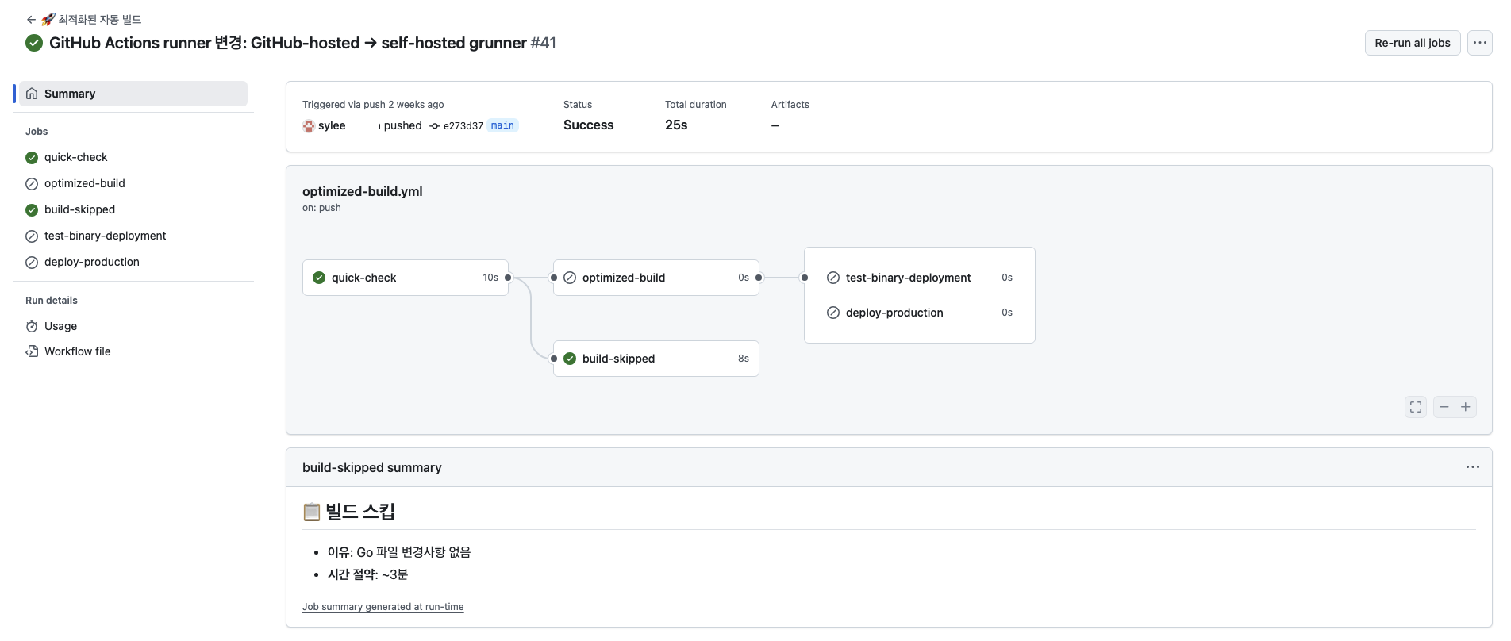Click sylee's avatar image

point(309,125)
